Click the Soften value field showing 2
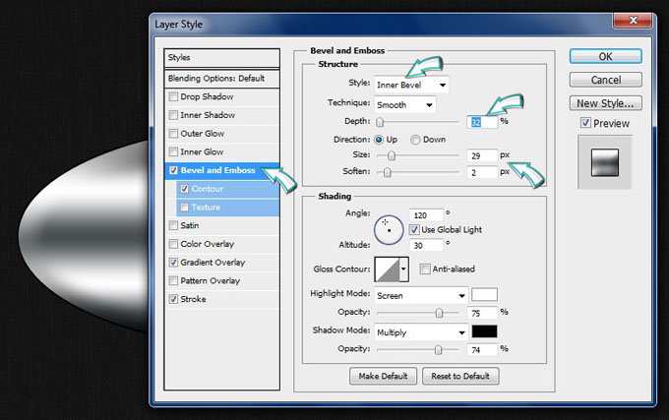This screenshot has height=420, width=669. click(482, 172)
